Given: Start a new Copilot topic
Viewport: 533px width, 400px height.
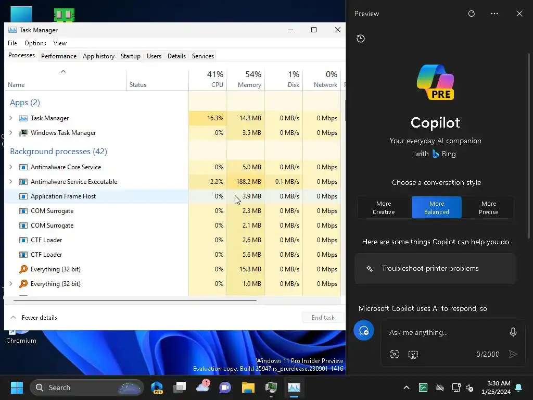Looking at the screenshot, I should [x=364, y=330].
